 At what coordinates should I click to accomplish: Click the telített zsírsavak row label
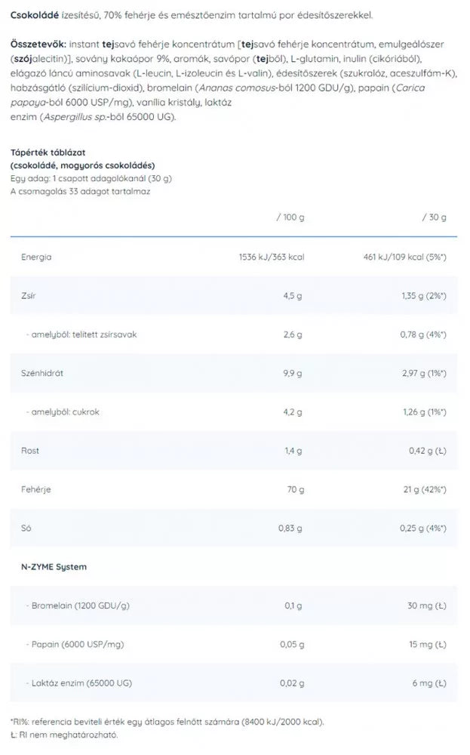(x=81, y=334)
